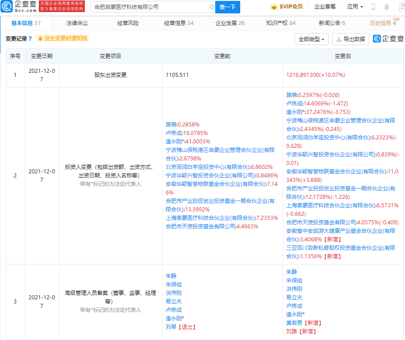405x340 pixels.
Task: Click the 变更前 column header
Action: (x=222, y=56)
